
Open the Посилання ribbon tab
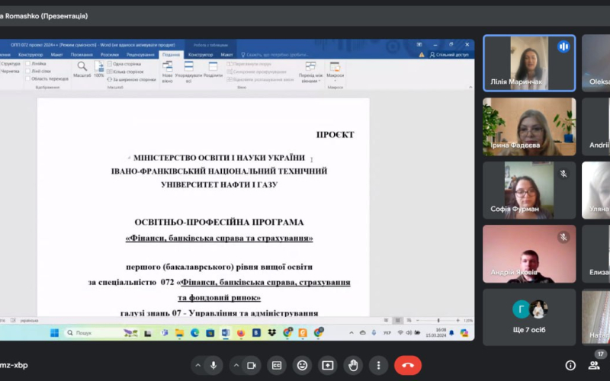click(x=82, y=55)
